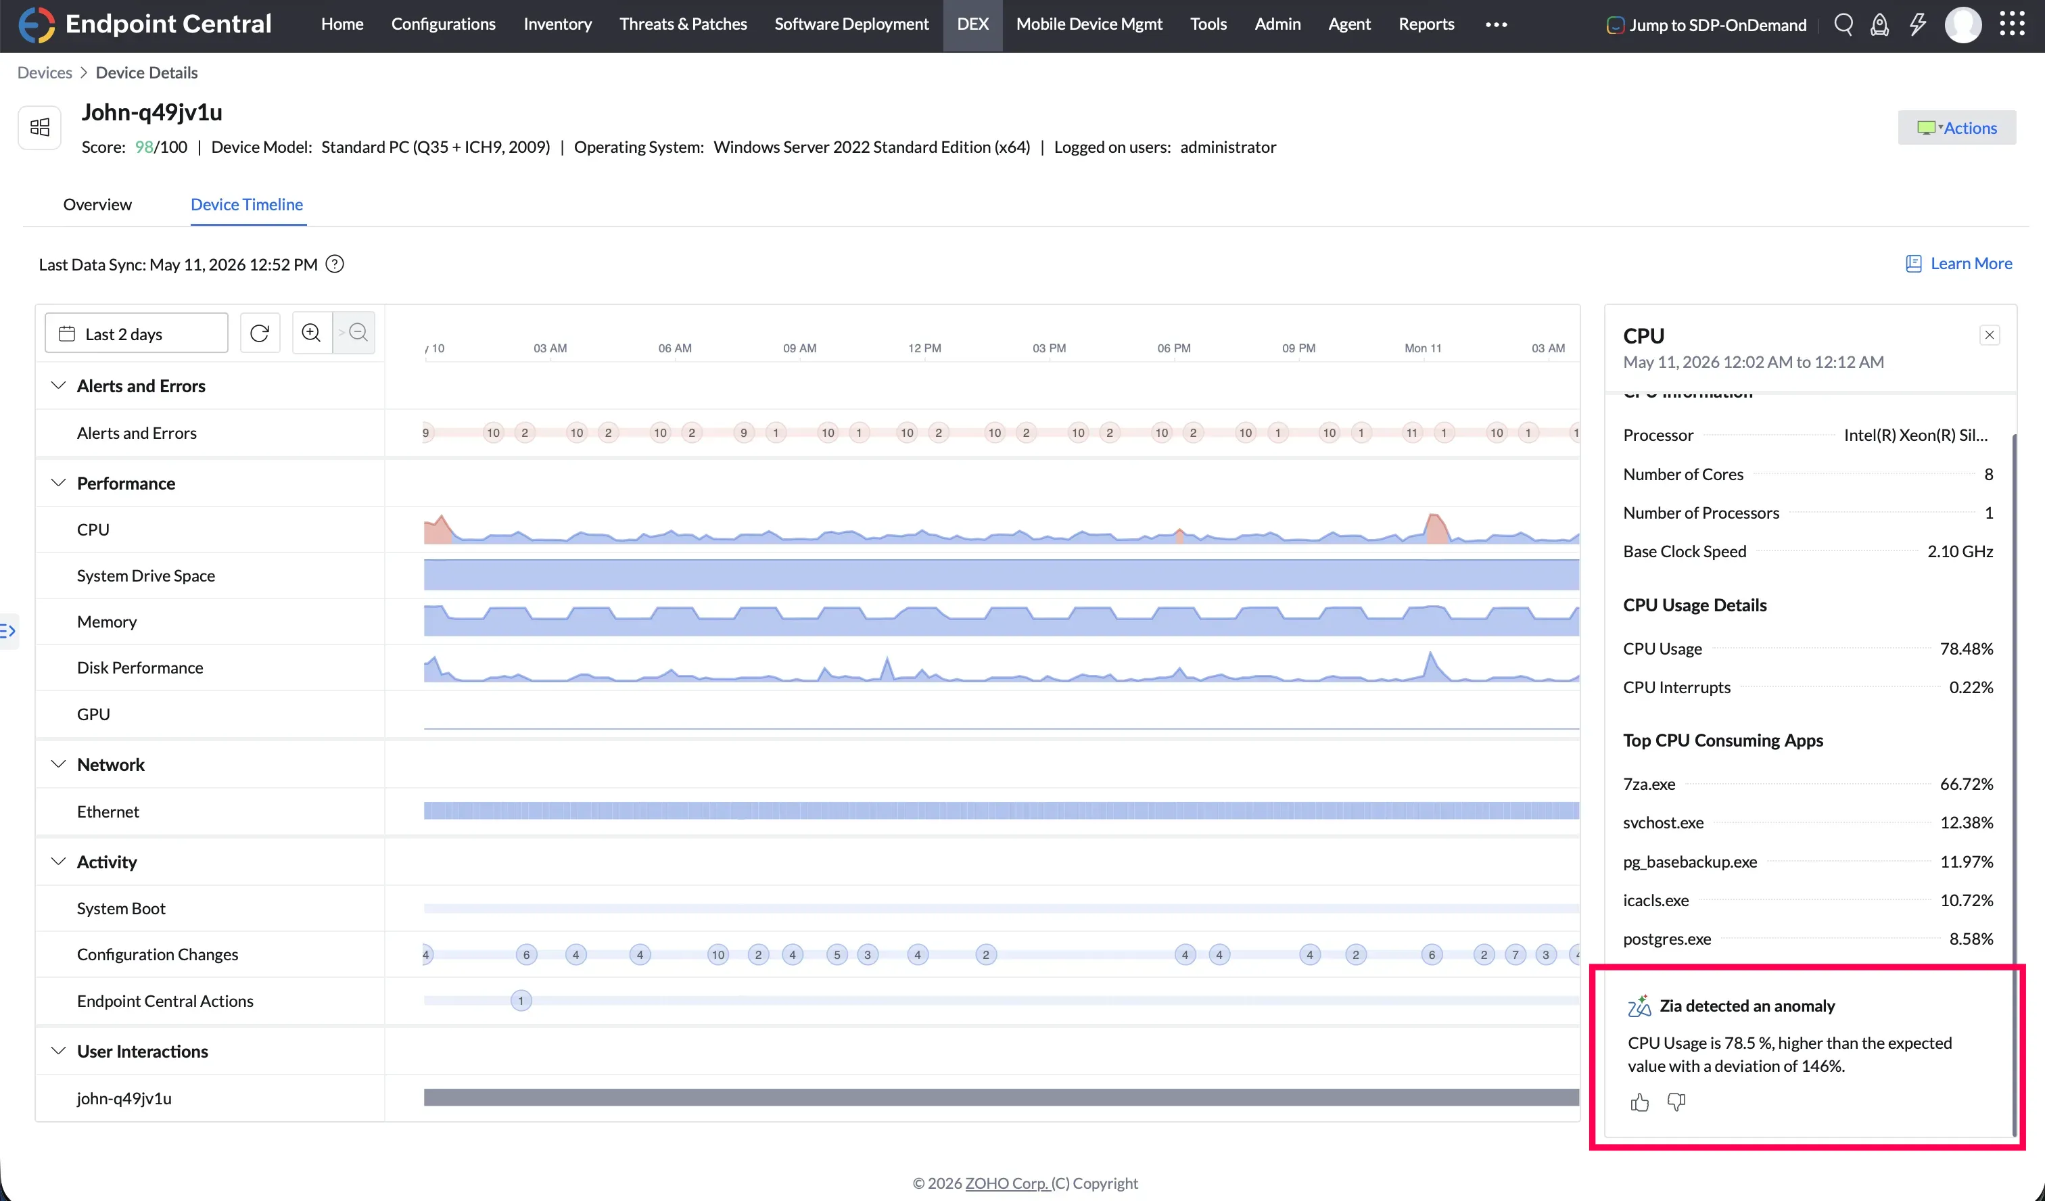The height and width of the screenshot is (1201, 2045).
Task: Click the Configuration Changes marker showing 5
Action: [x=837, y=954]
